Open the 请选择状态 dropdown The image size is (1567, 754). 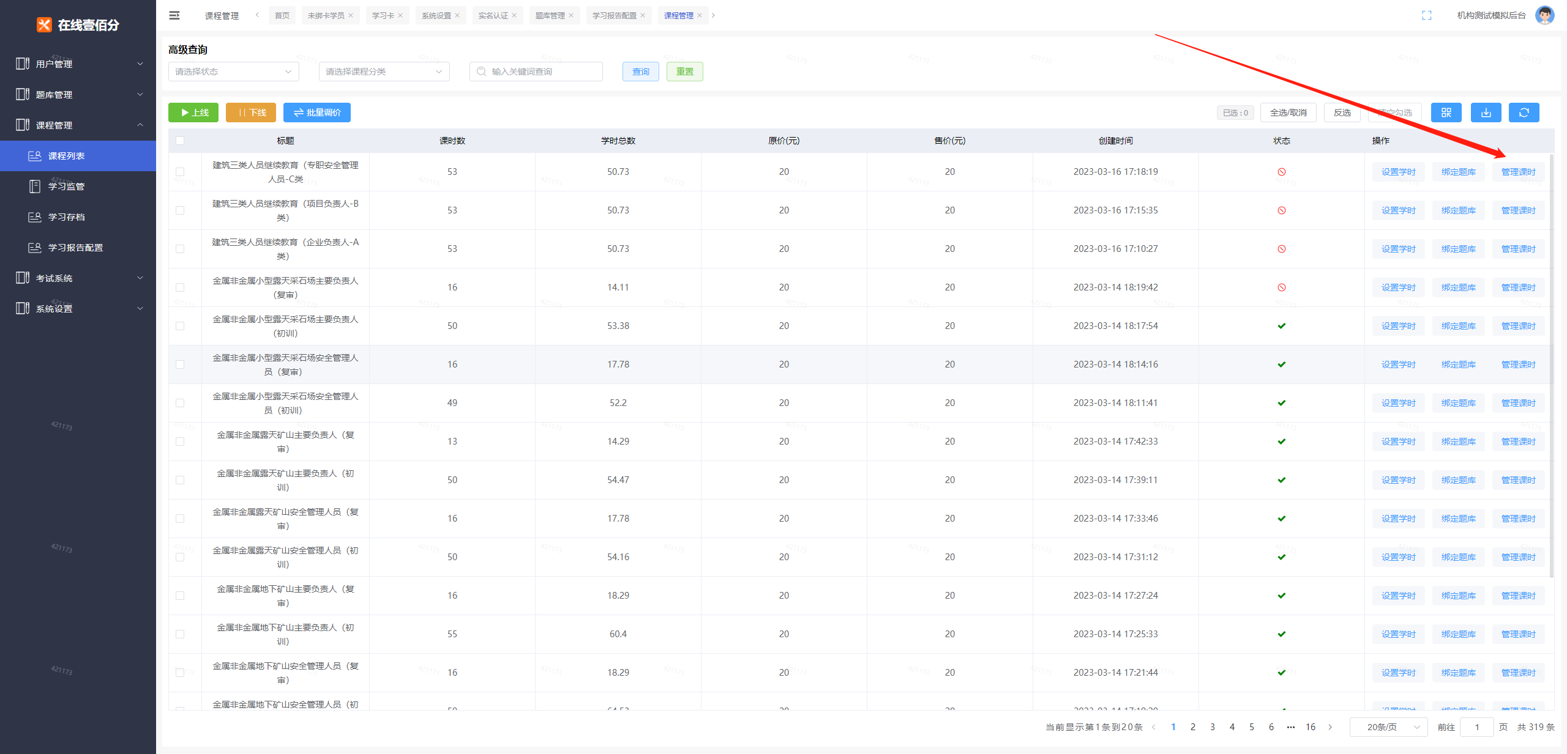[234, 72]
